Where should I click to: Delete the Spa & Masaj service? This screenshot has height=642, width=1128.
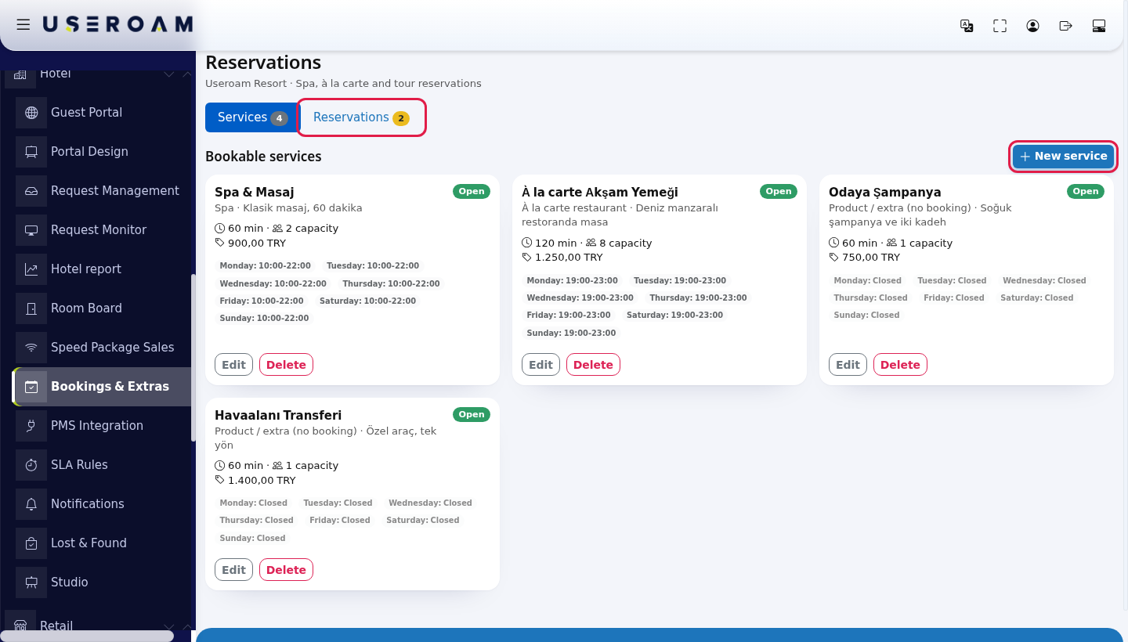click(x=286, y=365)
